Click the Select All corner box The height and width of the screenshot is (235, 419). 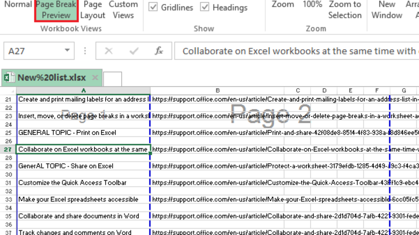[8, 90]
